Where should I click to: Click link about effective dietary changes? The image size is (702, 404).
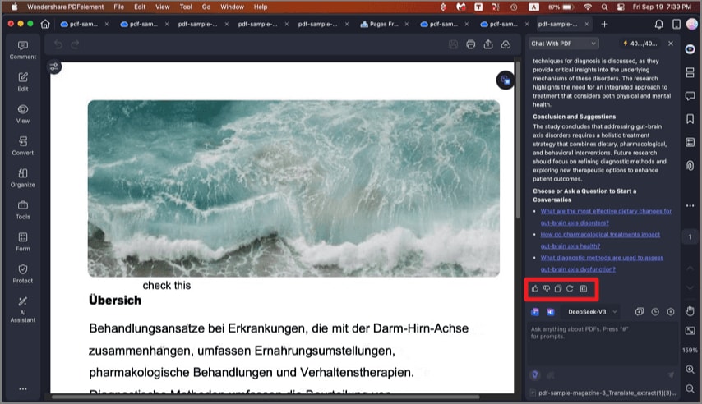point(606,217)
